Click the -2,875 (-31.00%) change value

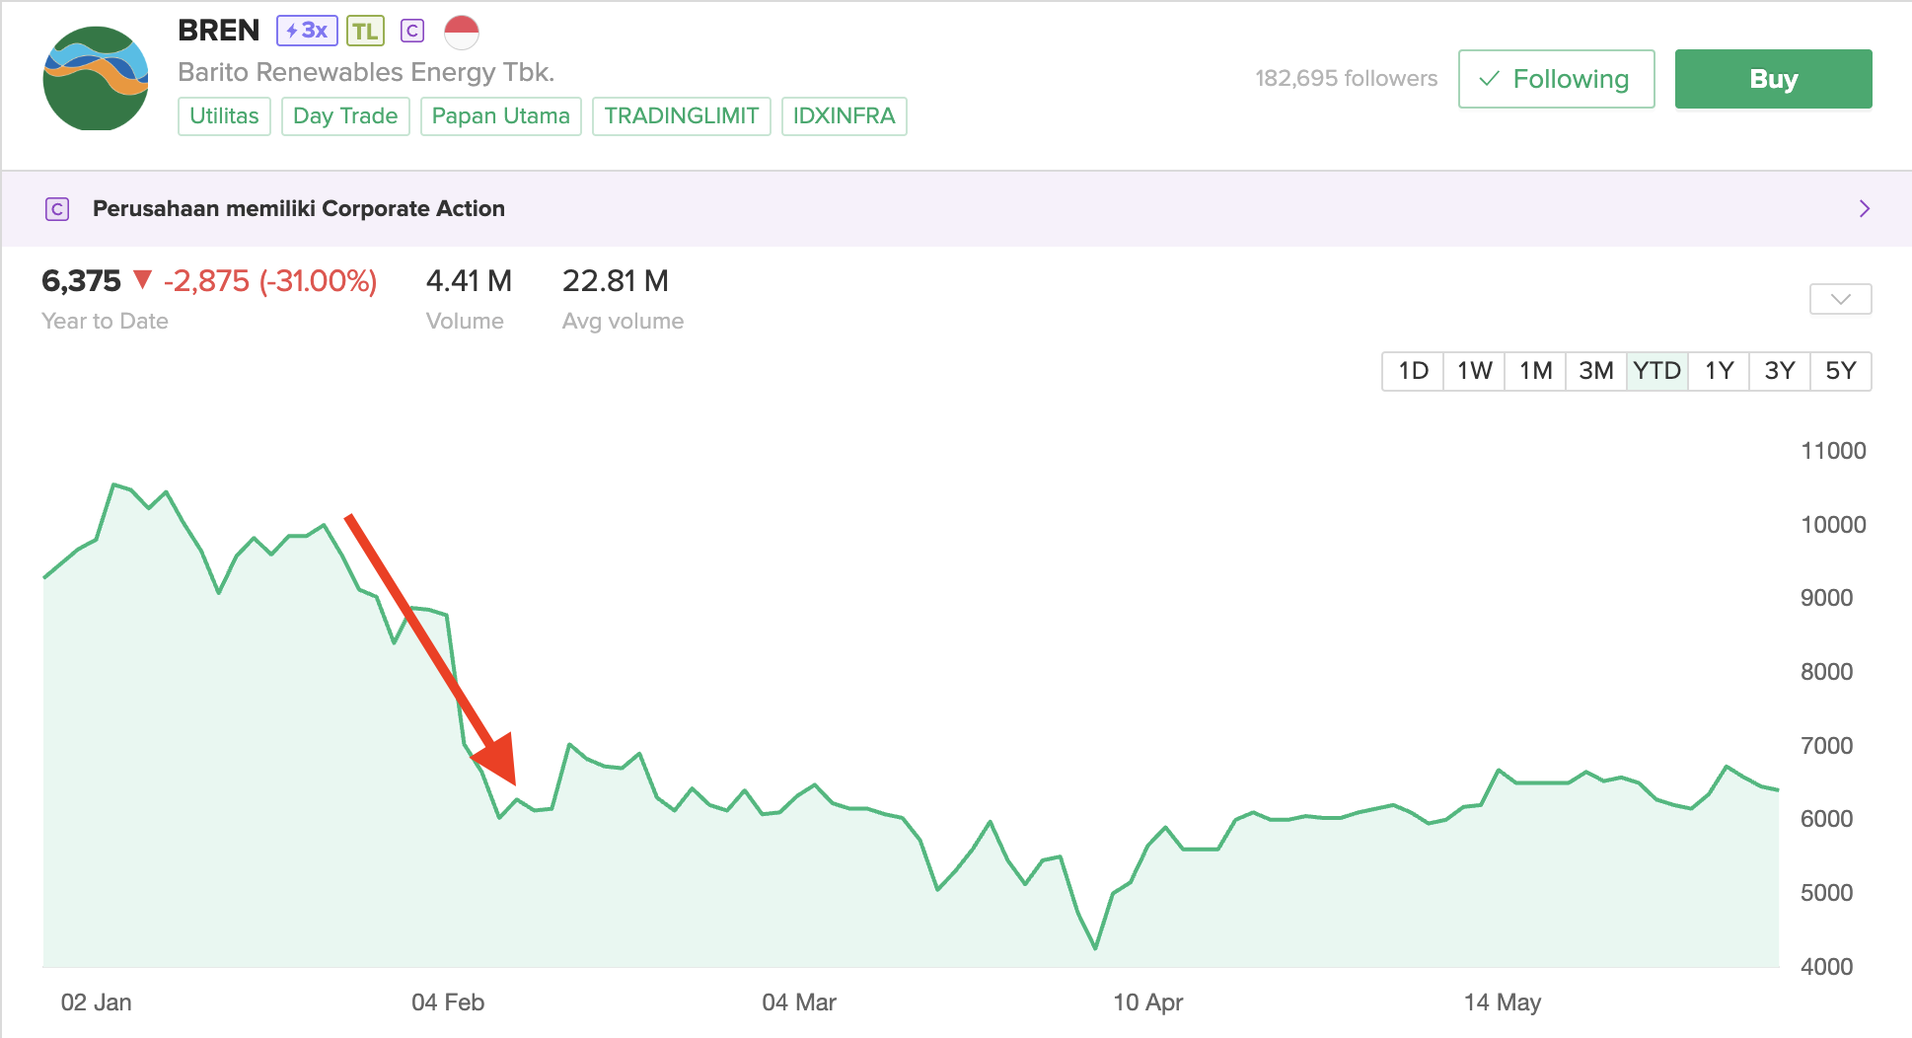[270, 281]
